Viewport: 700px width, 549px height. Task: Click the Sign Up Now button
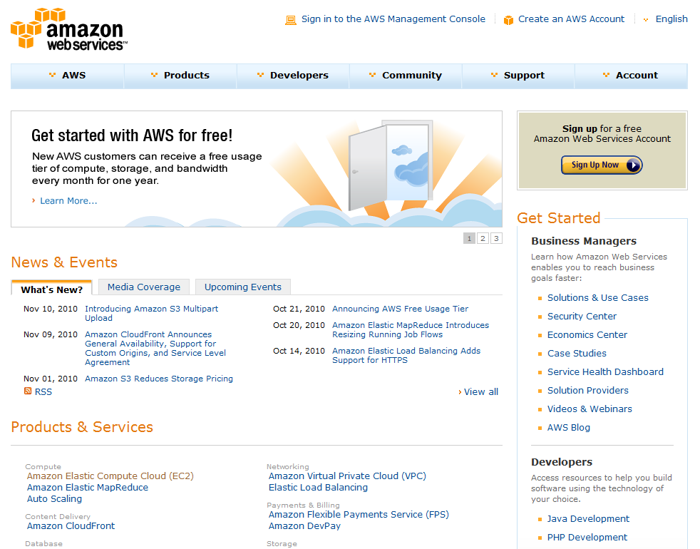tap(602, 165)
